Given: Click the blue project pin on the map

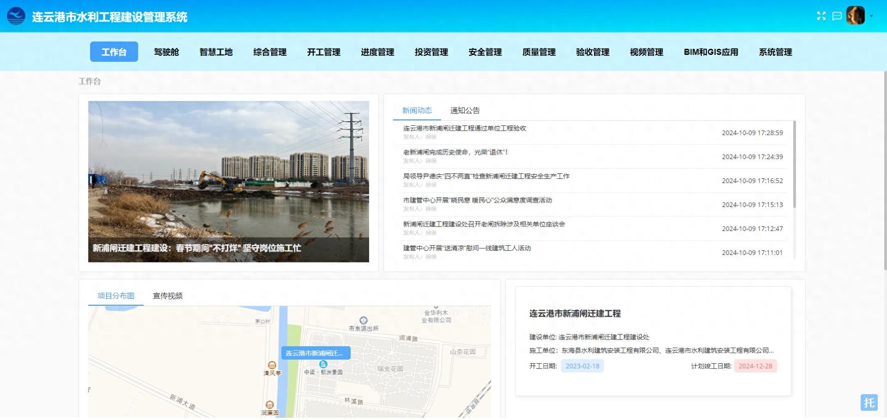Looking at the screenshot, I should tap(323, 365).
